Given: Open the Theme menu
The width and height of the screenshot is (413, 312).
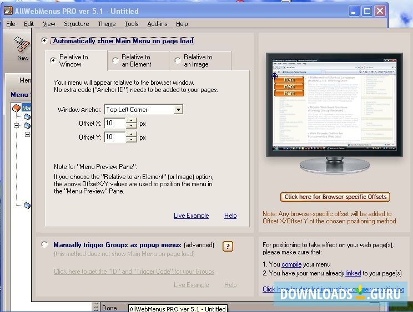Looking at the screenshot, I should coord(107,24).
